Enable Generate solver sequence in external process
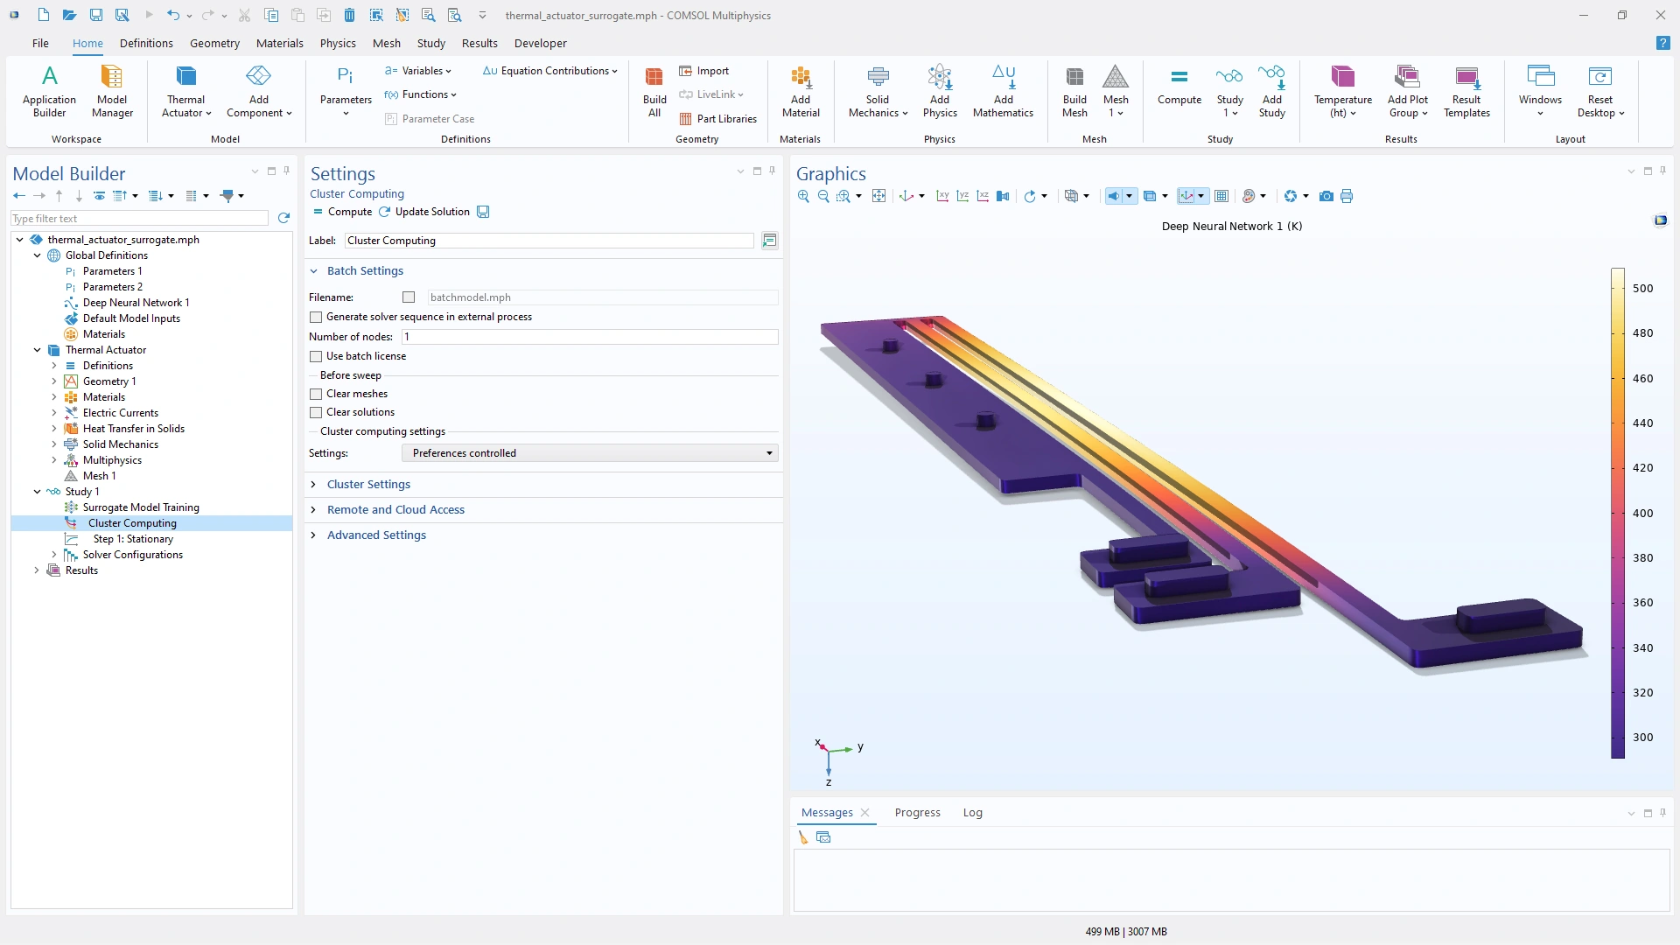The height and width of the screenshot is (945, 1680). tap(316, 317)
